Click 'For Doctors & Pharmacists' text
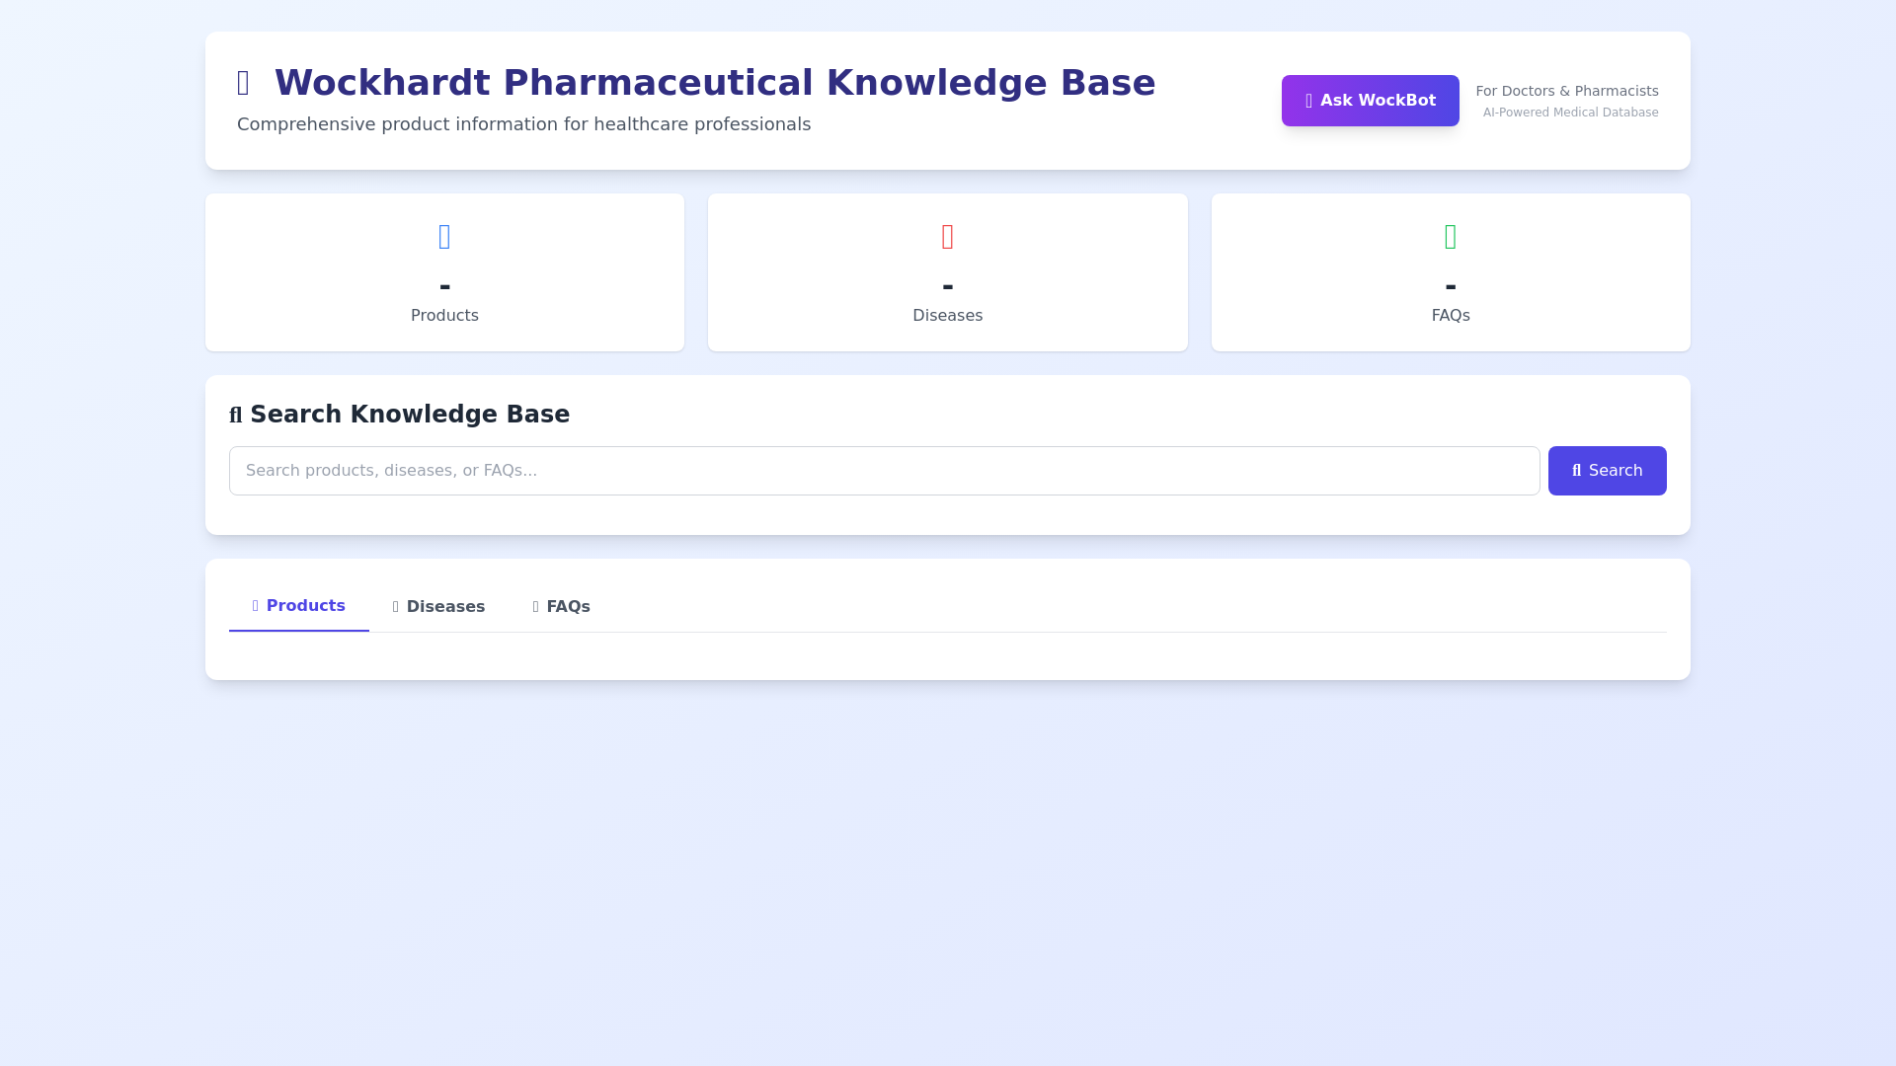Viewport: 1896px width, 1066px height. [1567, 91]
